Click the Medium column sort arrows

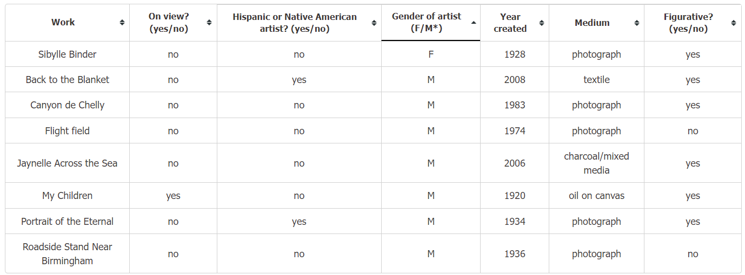click(637, 23)
